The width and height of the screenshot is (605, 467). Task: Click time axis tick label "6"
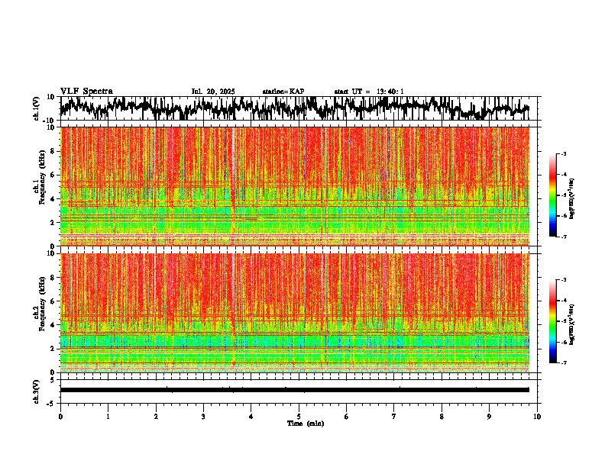pos(346,417)
